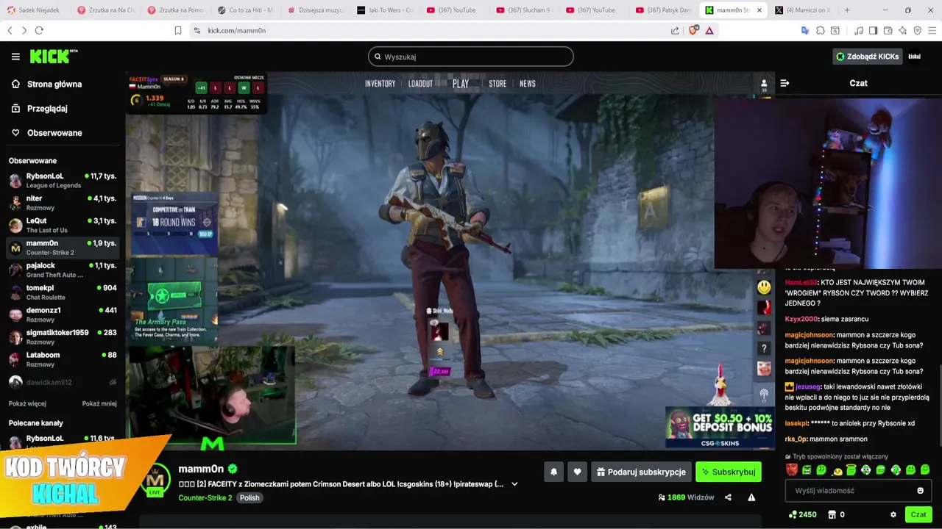Switch to the Co to za Hit browser tab
The height and width of the screenshot is (529, 942).
tap(247, 10)
